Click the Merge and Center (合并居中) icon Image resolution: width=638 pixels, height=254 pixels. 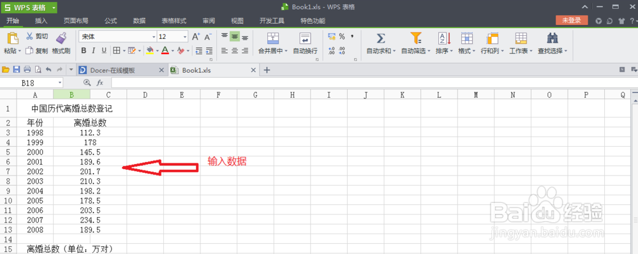[272, 38]
